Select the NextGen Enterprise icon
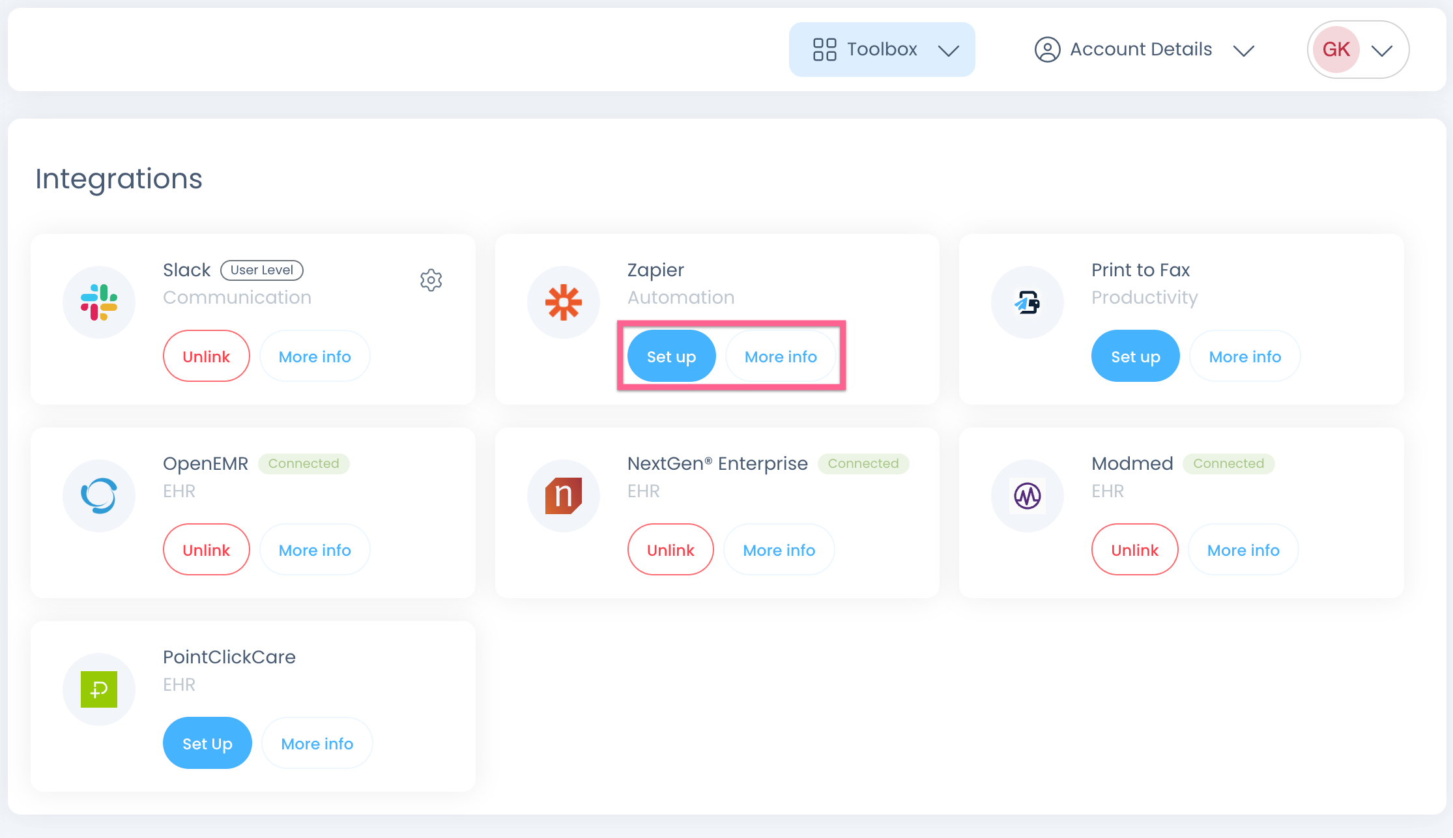 click(564, 495)
